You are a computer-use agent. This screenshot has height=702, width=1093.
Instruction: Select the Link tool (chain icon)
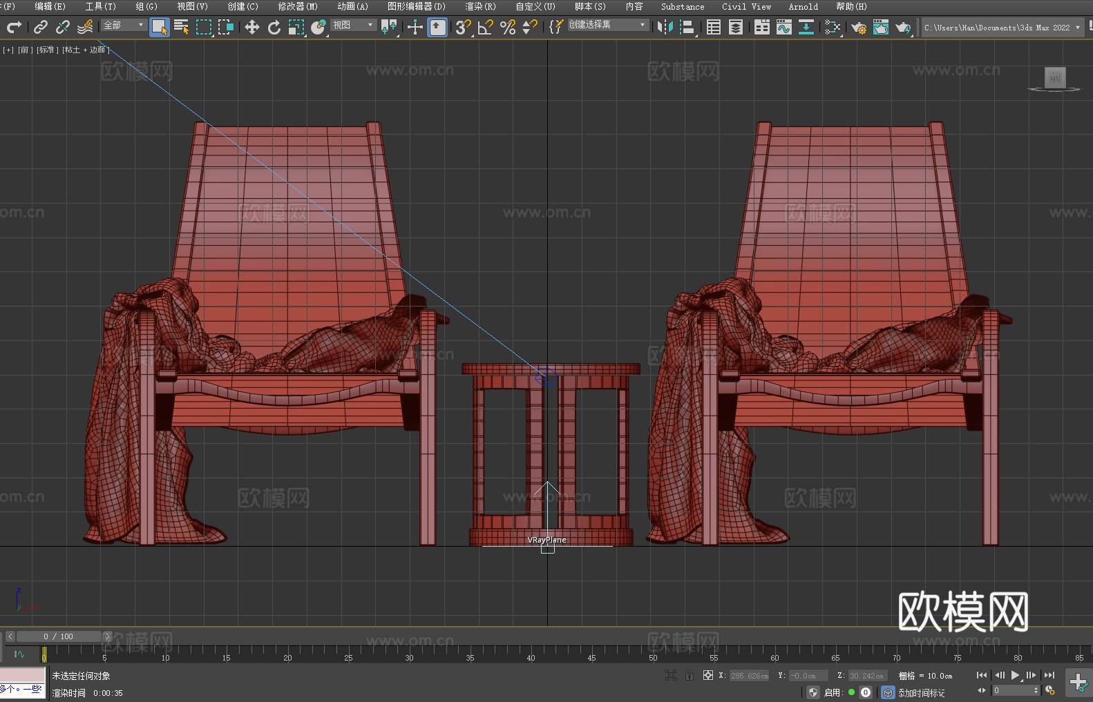click(x=41, y=28)
